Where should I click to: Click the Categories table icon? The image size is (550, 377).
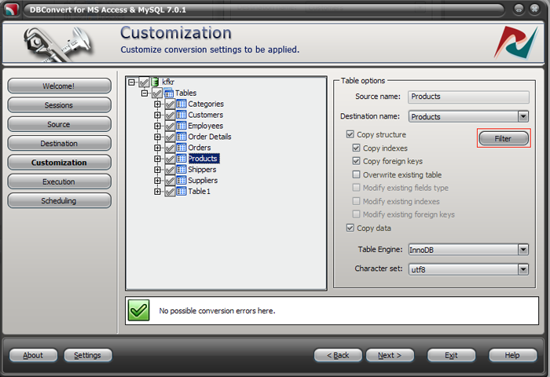coord(181,104)
